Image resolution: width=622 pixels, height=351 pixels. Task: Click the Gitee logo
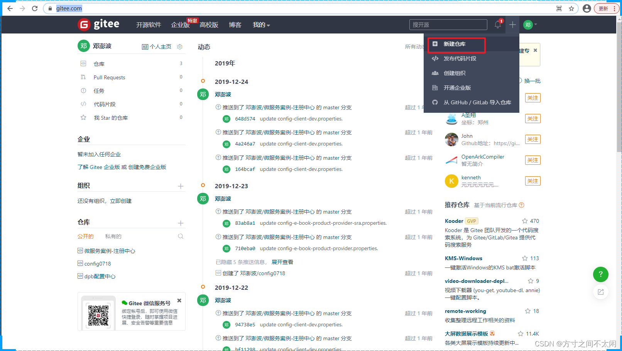click(x=99, y=24)
